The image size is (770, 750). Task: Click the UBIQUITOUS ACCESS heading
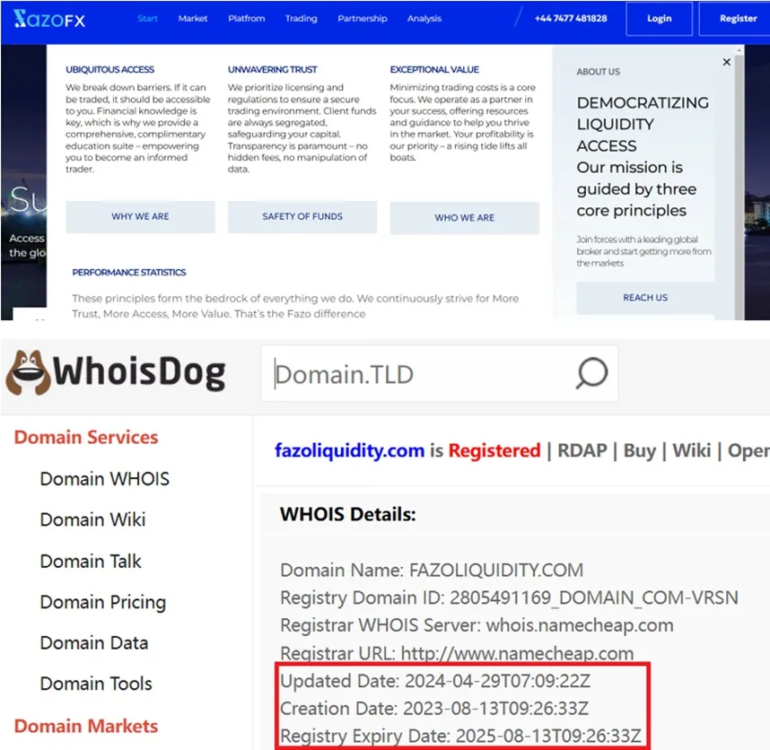[x=110, y=70]
